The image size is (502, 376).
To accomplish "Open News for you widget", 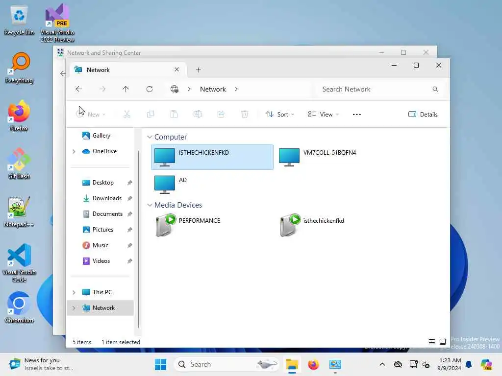I will [42, 364].
